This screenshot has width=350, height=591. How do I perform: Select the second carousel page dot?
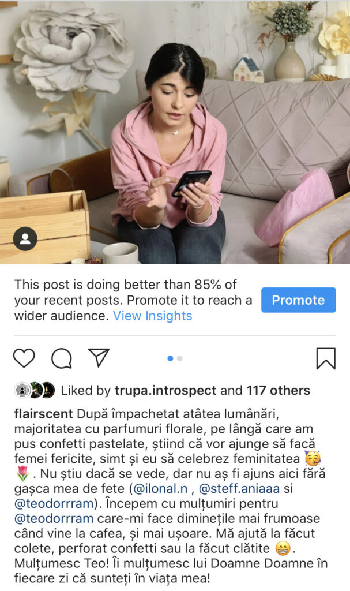pos(180,358)
